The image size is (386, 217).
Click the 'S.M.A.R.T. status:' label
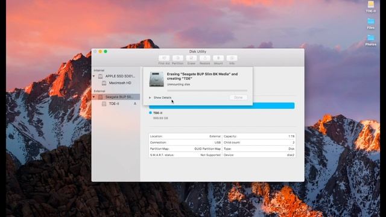click(x=162, y=156)
